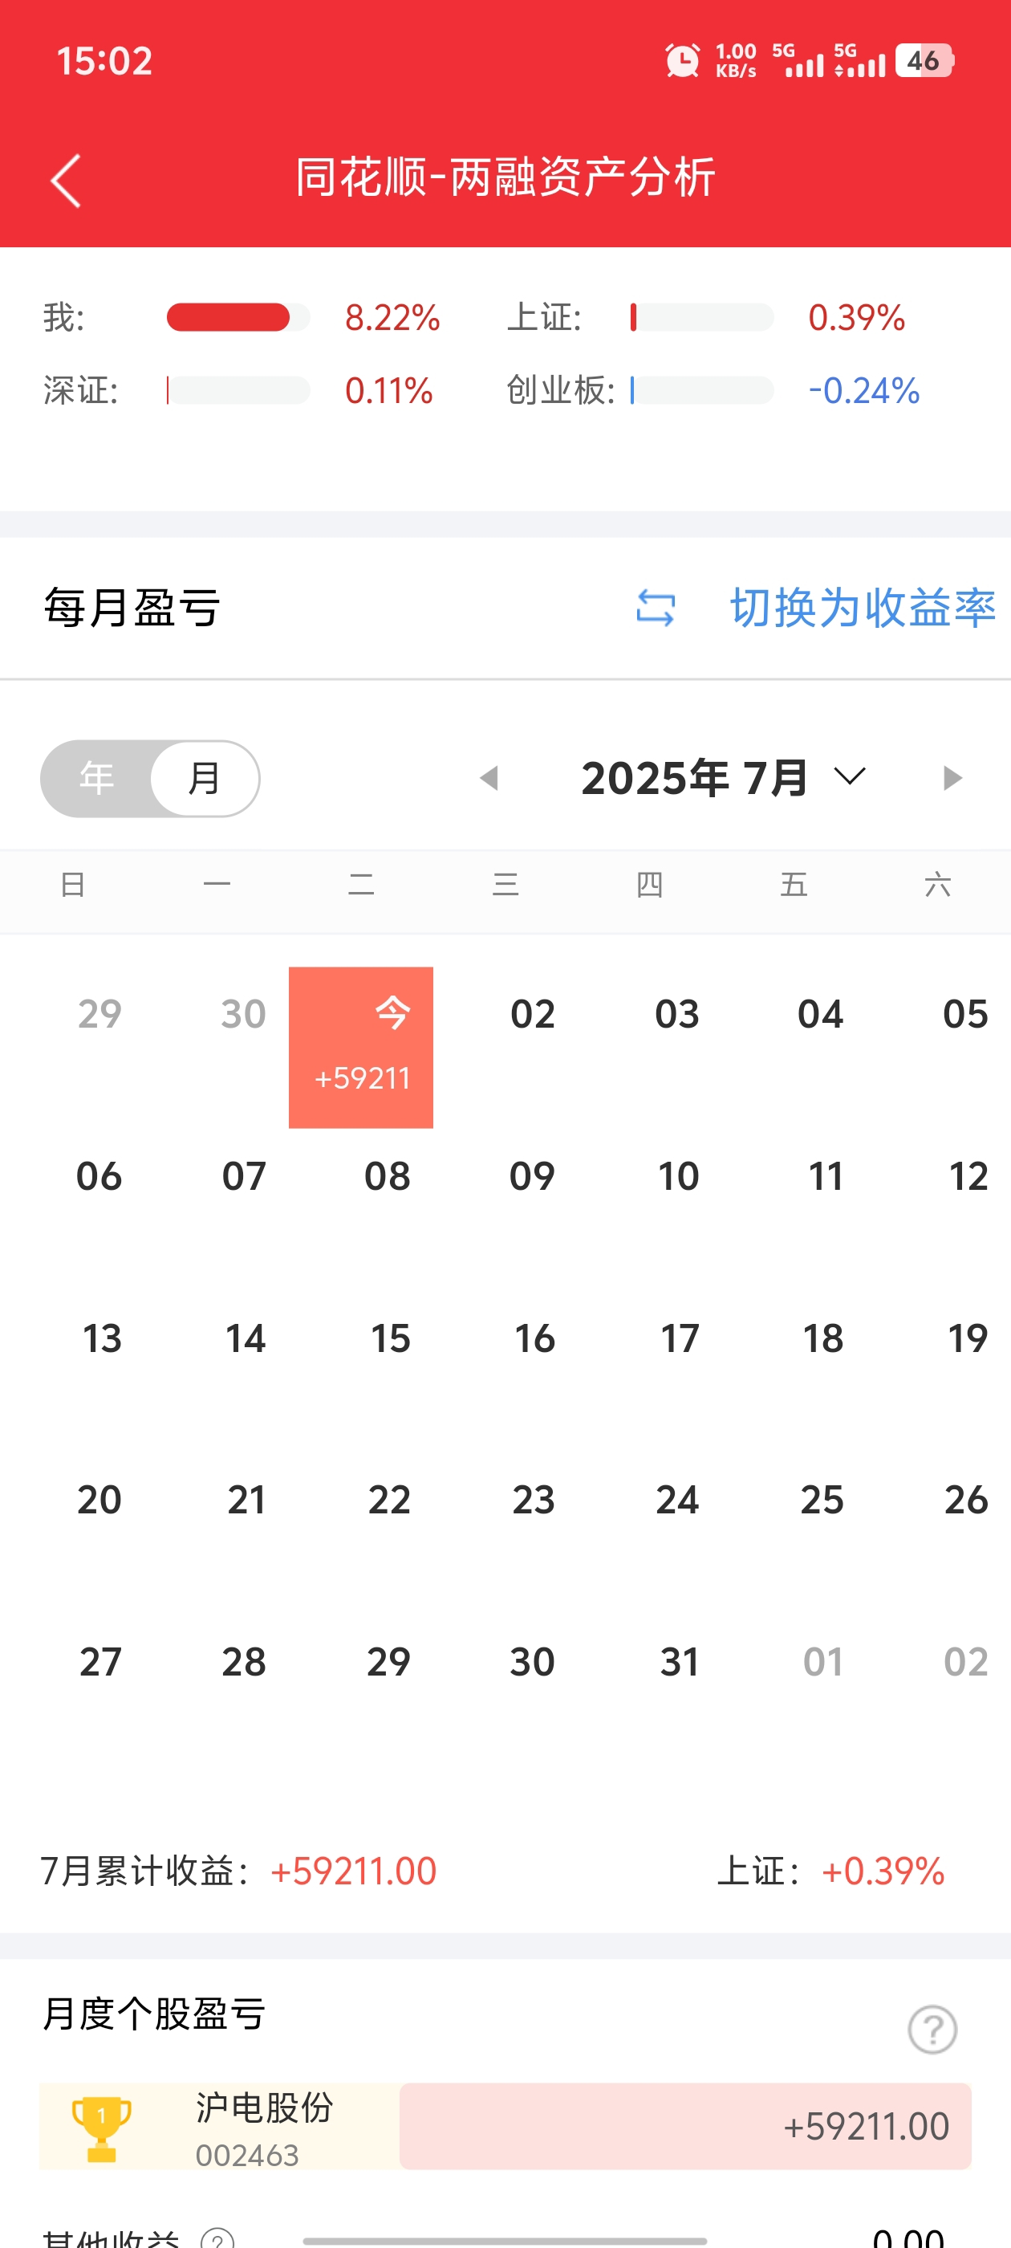Tap 7月累计收益 +59211.00 amount

coord(353,1871)
